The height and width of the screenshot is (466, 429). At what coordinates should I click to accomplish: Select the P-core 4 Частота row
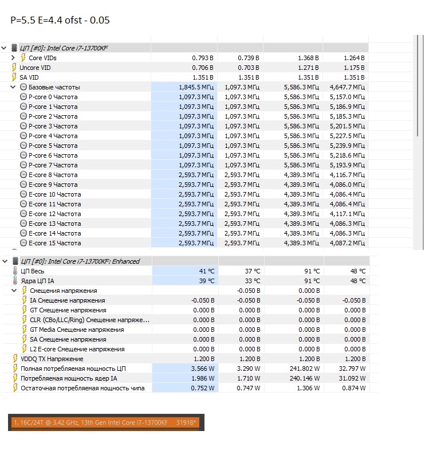(x=184, y=136)
